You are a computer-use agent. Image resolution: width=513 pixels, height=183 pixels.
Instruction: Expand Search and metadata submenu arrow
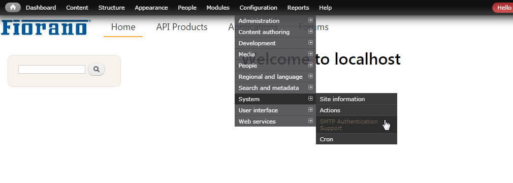coord(310,87)
